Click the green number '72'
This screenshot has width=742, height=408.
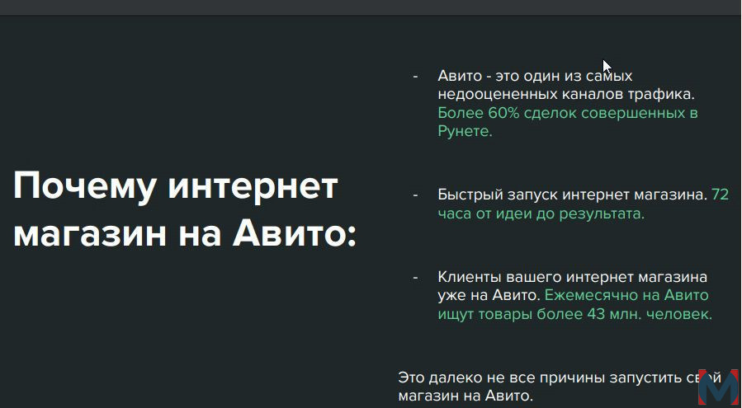coord(720,195)
